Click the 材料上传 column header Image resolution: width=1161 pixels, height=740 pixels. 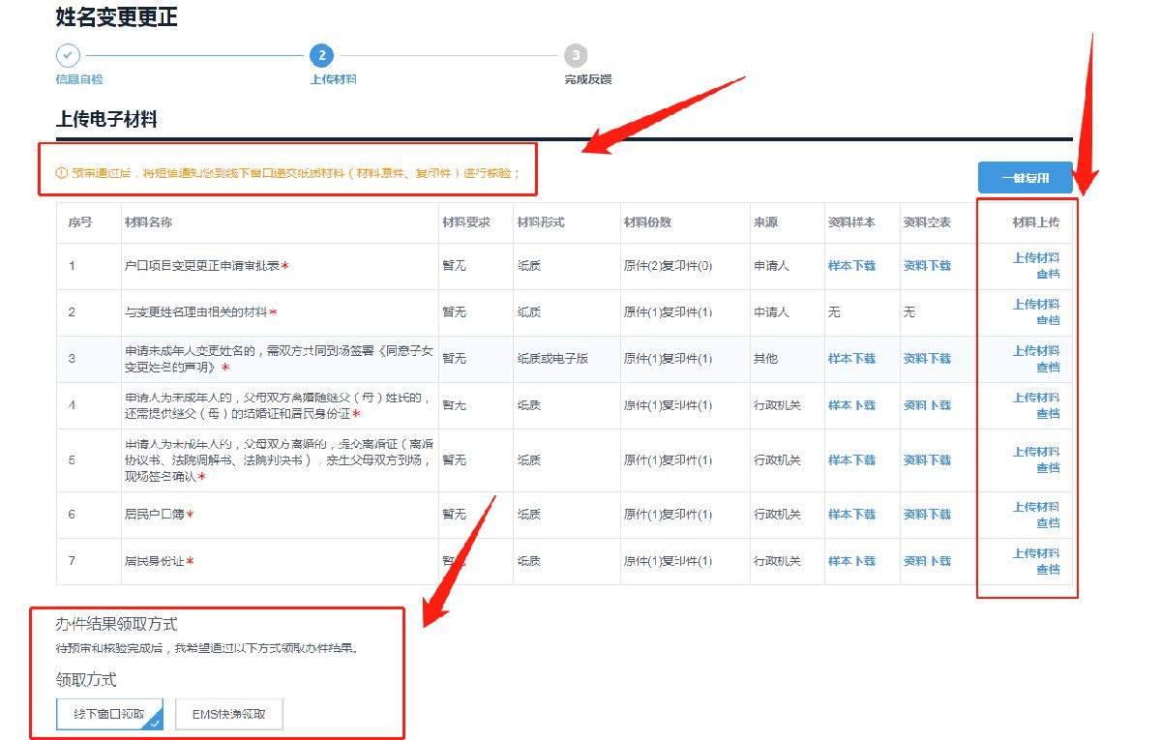(1035, 222)
